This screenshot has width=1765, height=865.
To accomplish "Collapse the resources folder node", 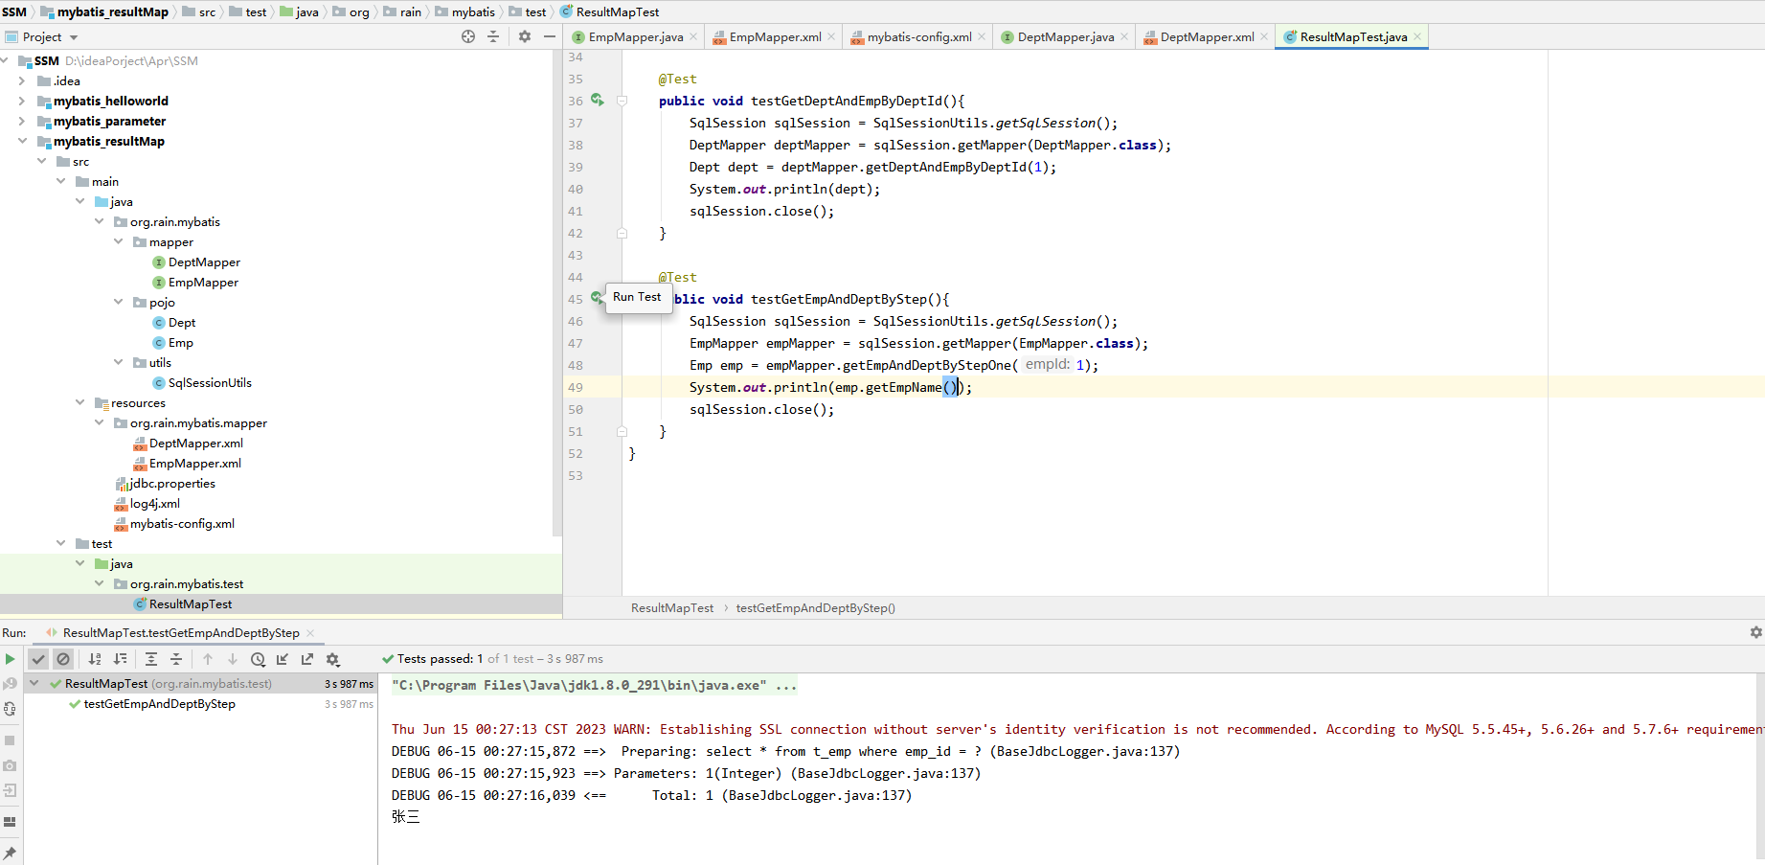I will pyautogui.click(x=80, y=402).
